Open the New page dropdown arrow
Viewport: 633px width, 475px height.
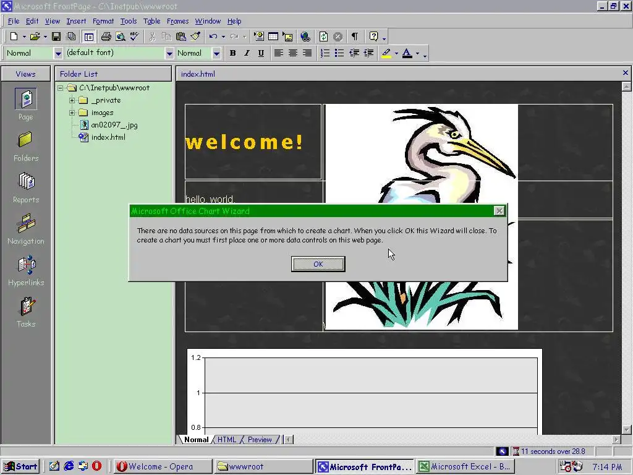(24, 36)
